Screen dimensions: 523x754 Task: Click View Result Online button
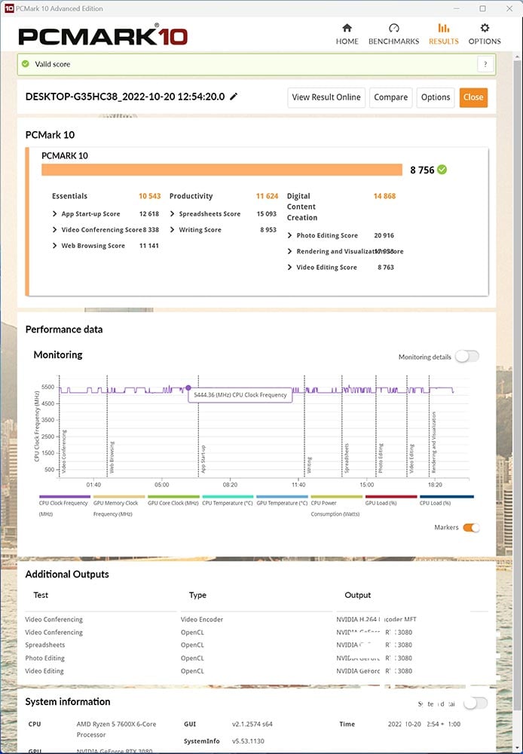(326, 97)
